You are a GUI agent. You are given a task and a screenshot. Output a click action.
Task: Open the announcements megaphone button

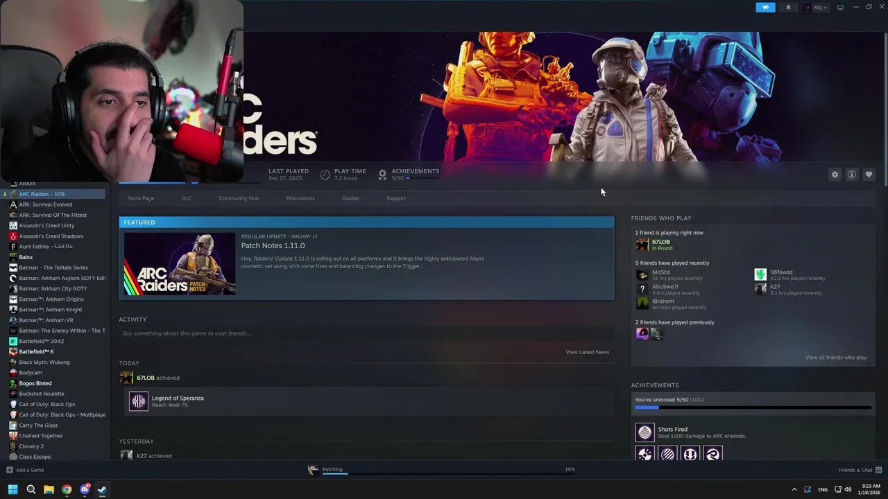pyautogui.click(x=765, y=8)
